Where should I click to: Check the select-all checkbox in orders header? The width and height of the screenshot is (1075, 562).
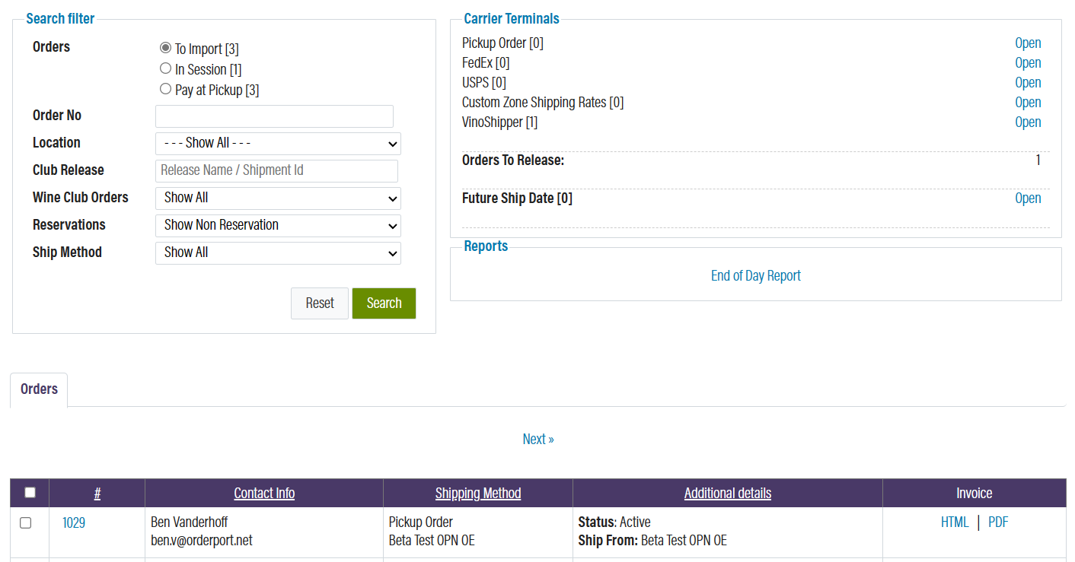[30, 493]
